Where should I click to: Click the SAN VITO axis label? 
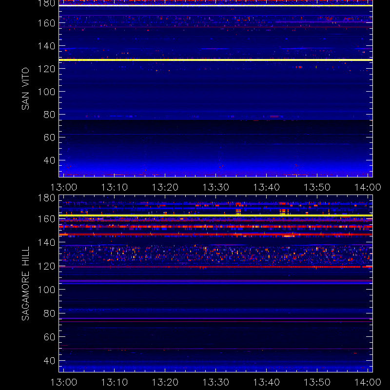coord(25,89)
